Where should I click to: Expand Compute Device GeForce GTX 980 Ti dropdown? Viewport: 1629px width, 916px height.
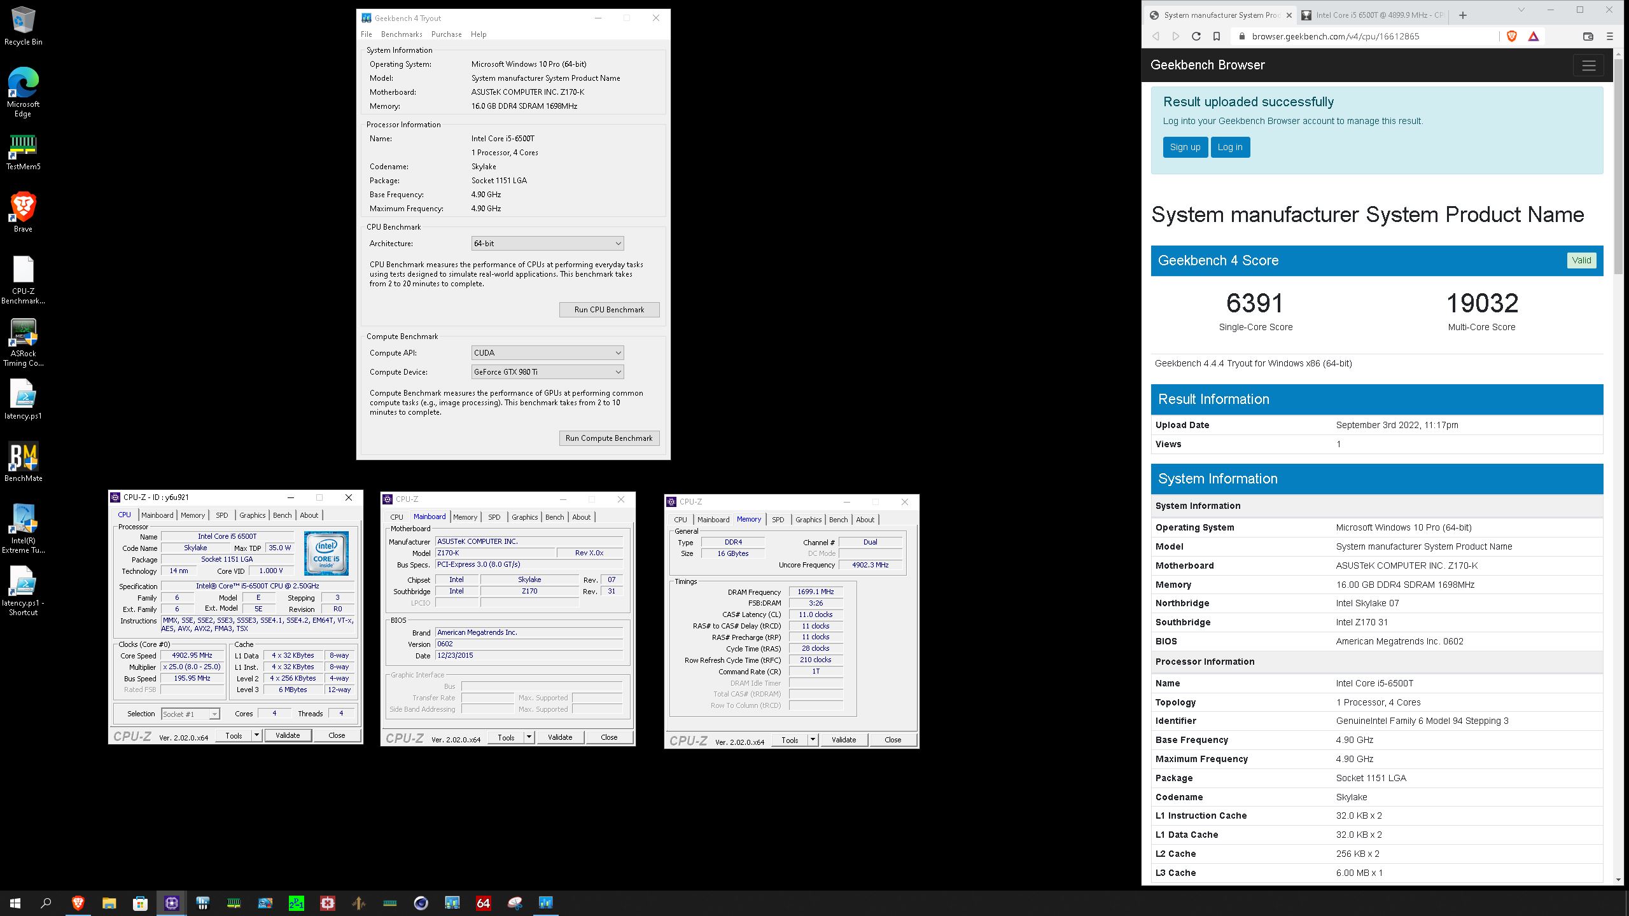click(547, 371)
